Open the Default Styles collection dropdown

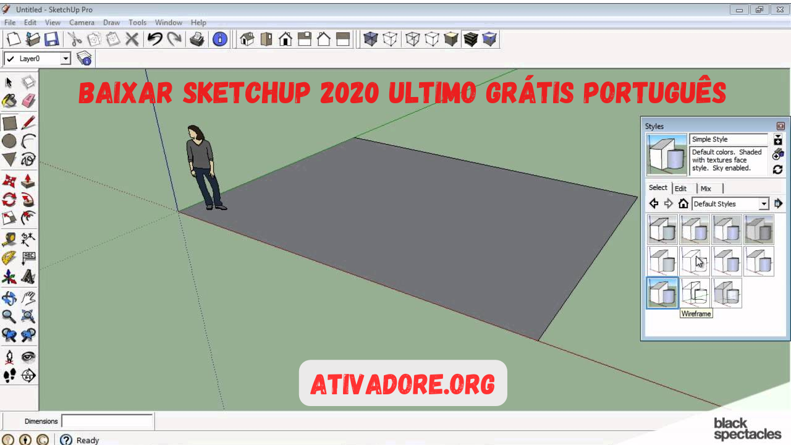pyautogui.click(x=764, y=204)
